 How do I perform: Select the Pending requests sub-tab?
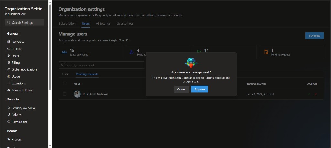pyautogui.click(x=87, y=74)
